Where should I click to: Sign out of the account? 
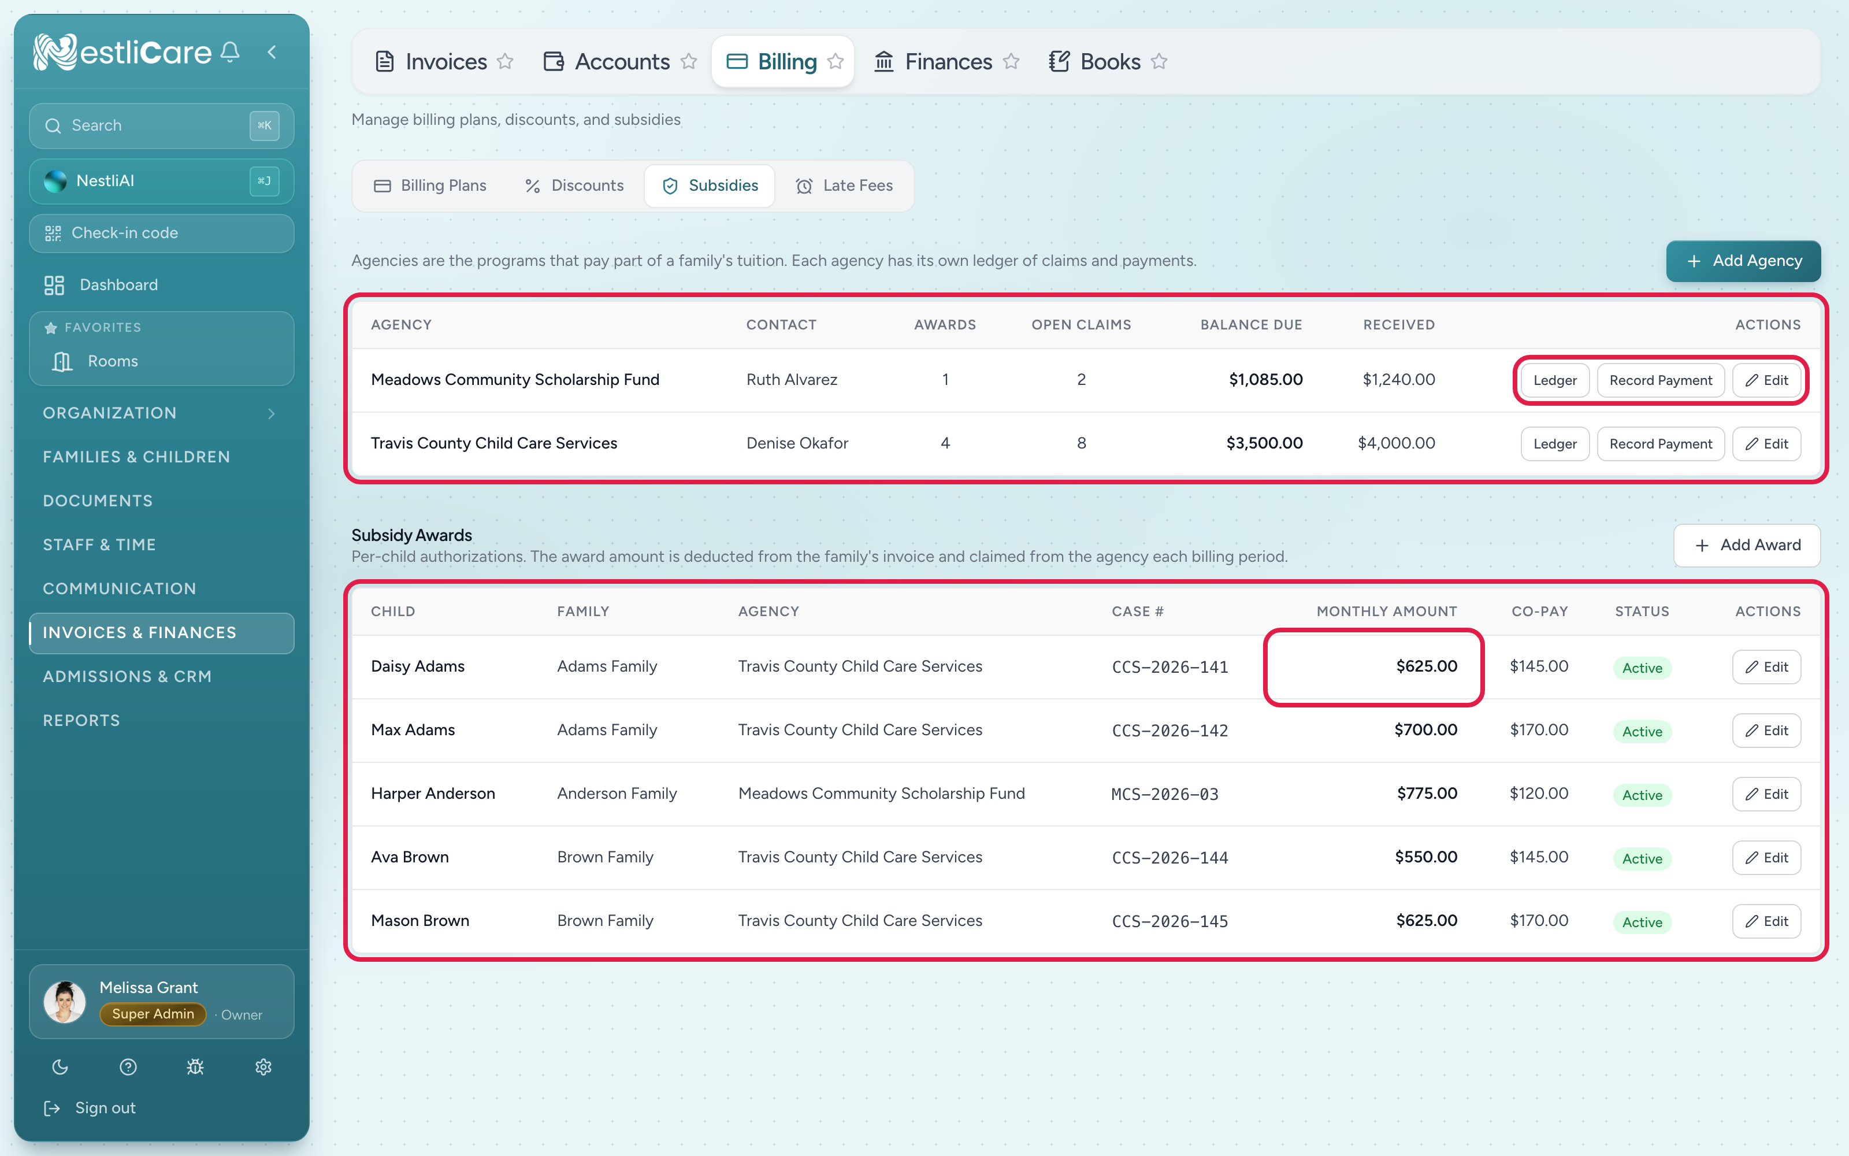pos(90,1109)
